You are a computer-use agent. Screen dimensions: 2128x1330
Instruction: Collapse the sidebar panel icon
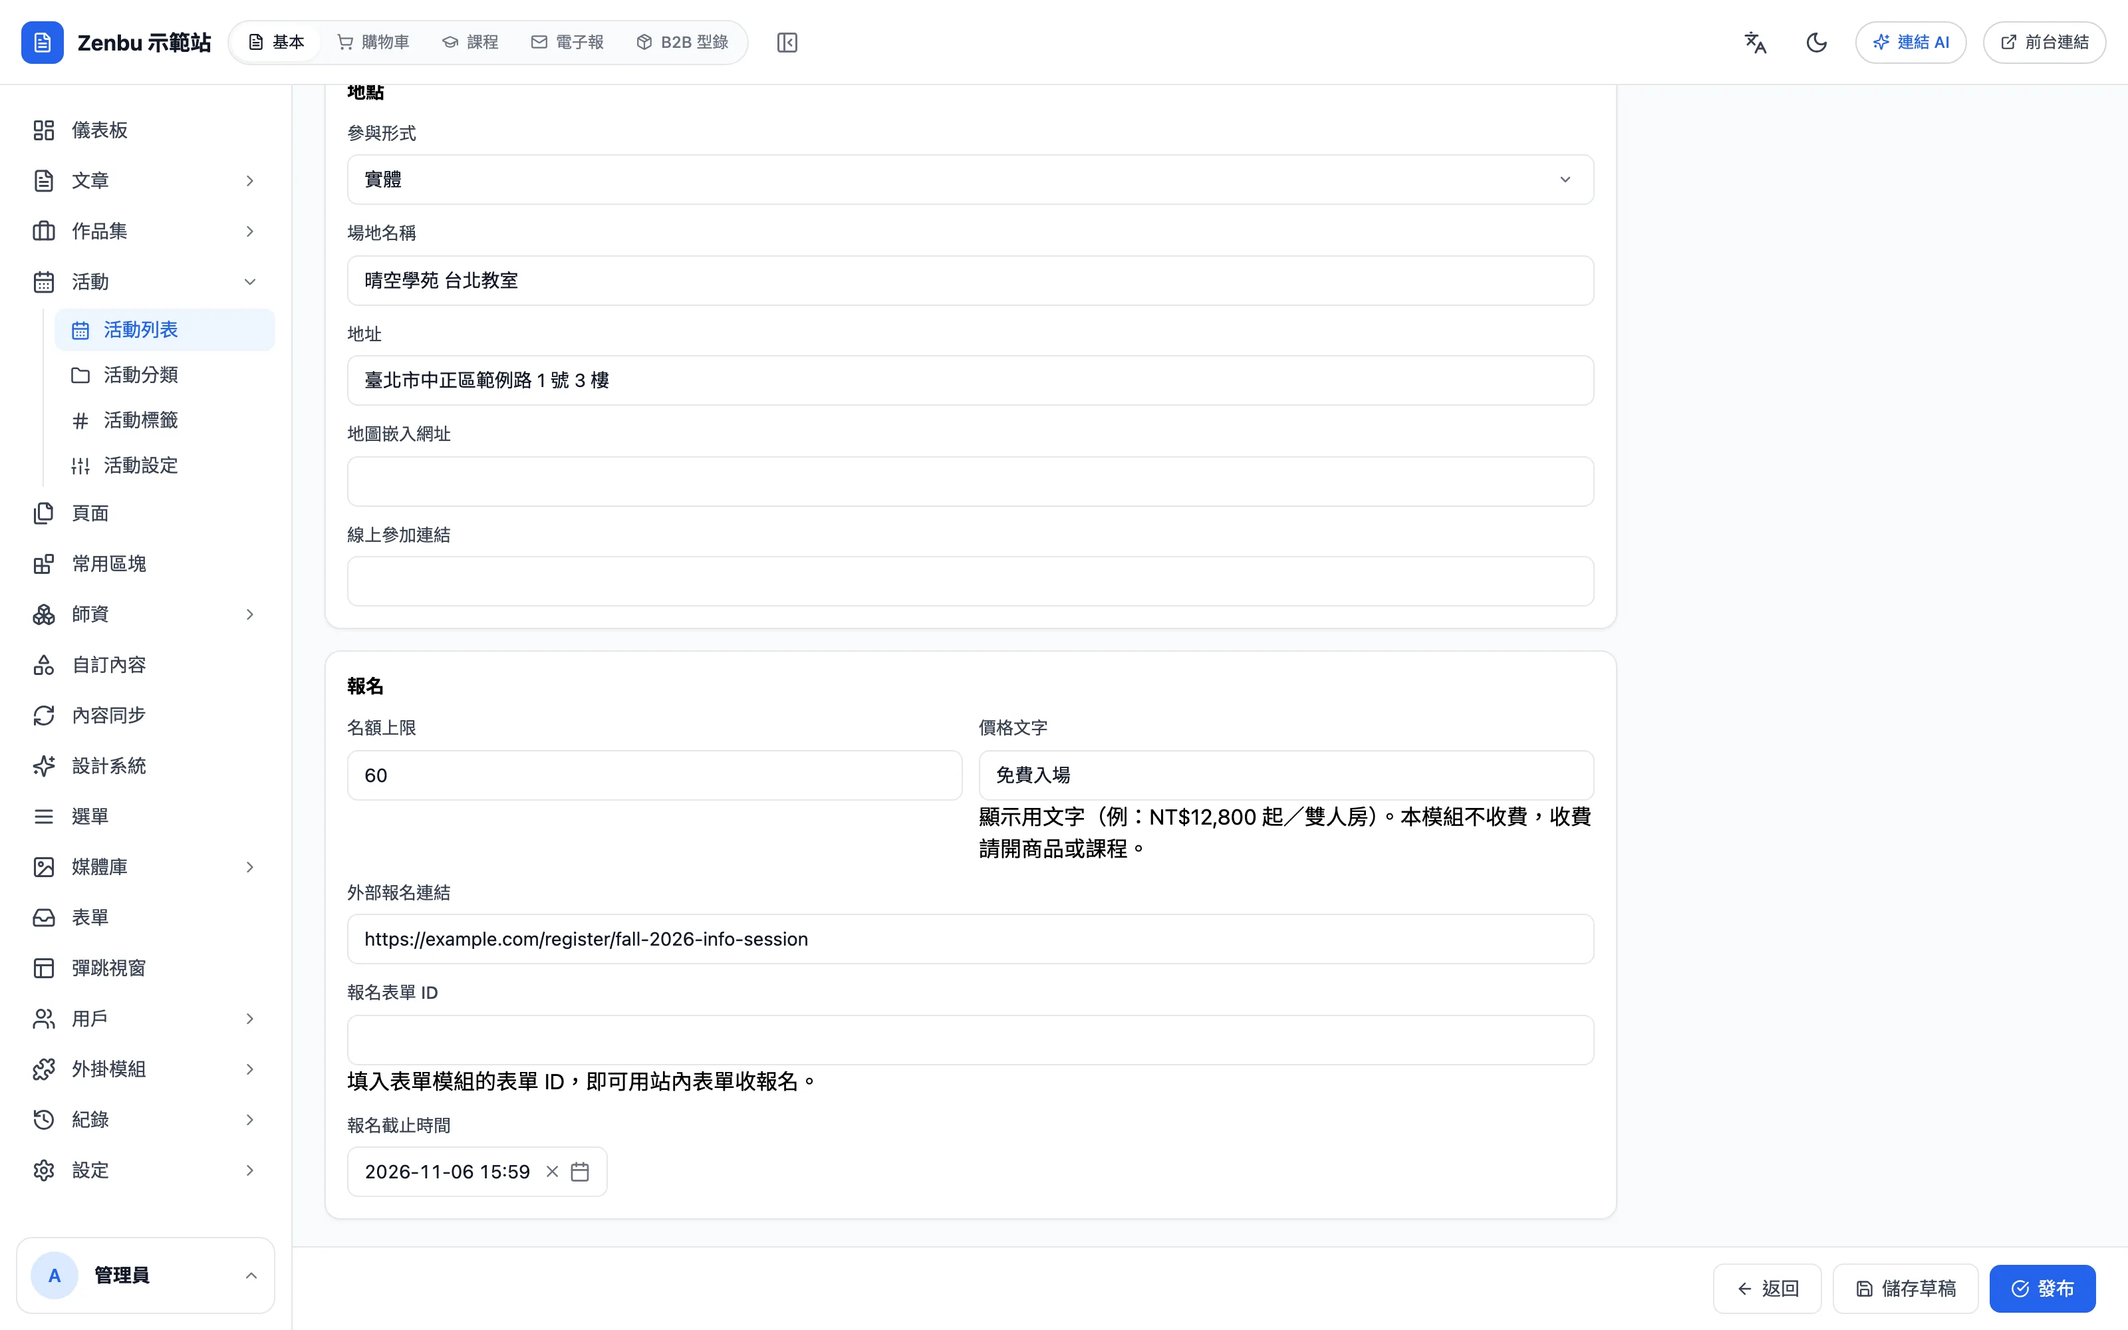point(787,42)
